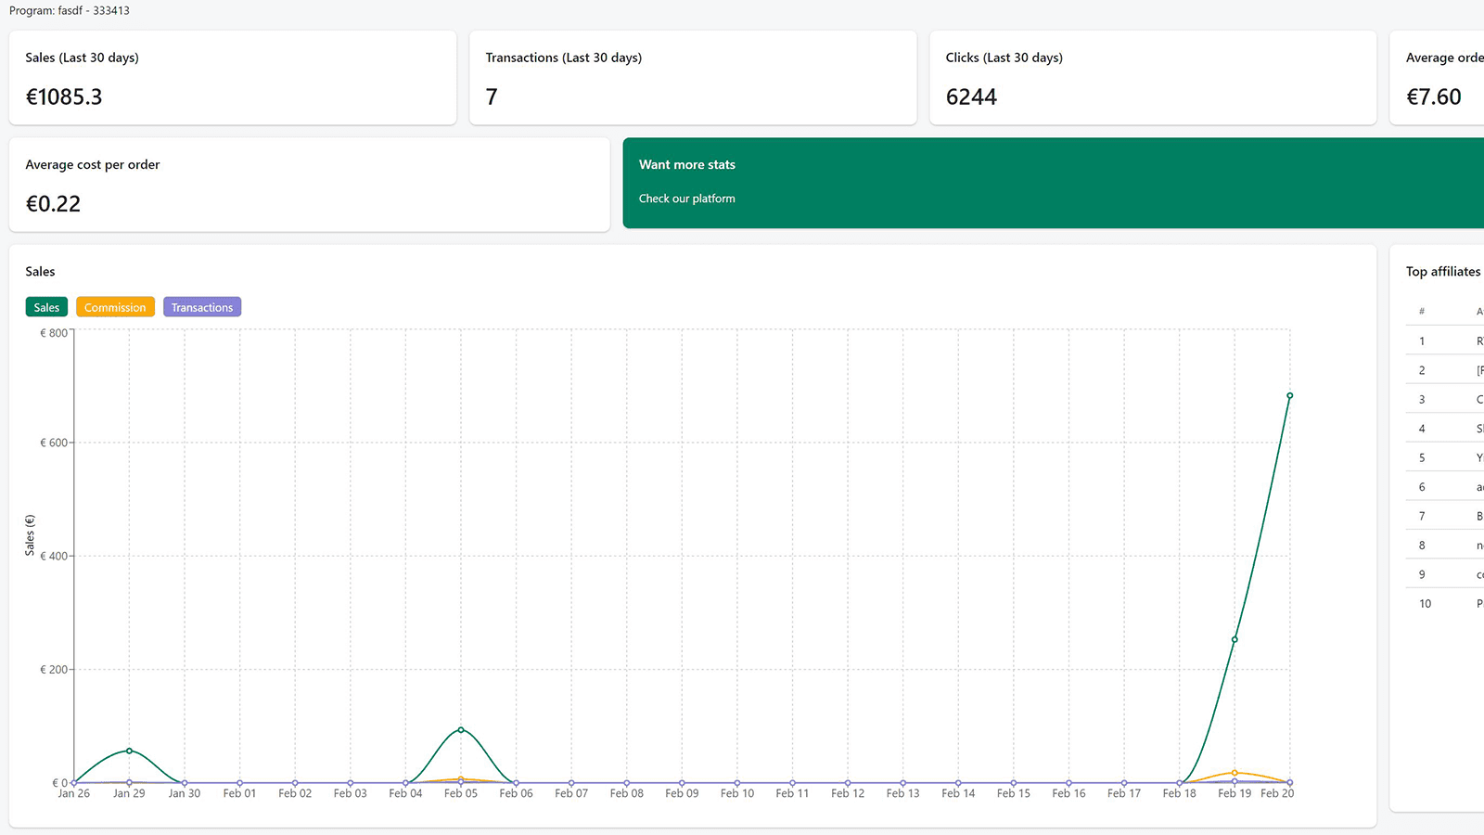Click the Program: fasdf - 333413 label
This screenshot has height=835, width=1484.
[69, 10]
